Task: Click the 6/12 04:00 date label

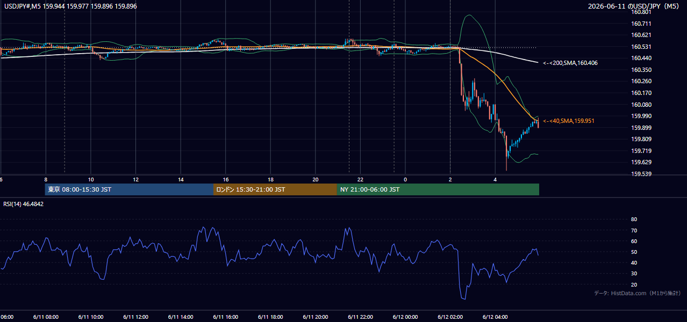Action: point(495,317)
